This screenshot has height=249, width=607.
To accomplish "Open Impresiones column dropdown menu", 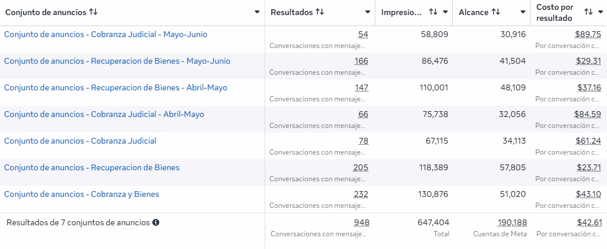I will pyautogui.click(x=445, y=12).
